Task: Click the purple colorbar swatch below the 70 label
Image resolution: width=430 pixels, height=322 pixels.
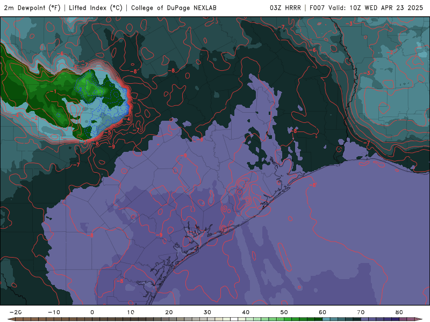Action: coord(365,319)
